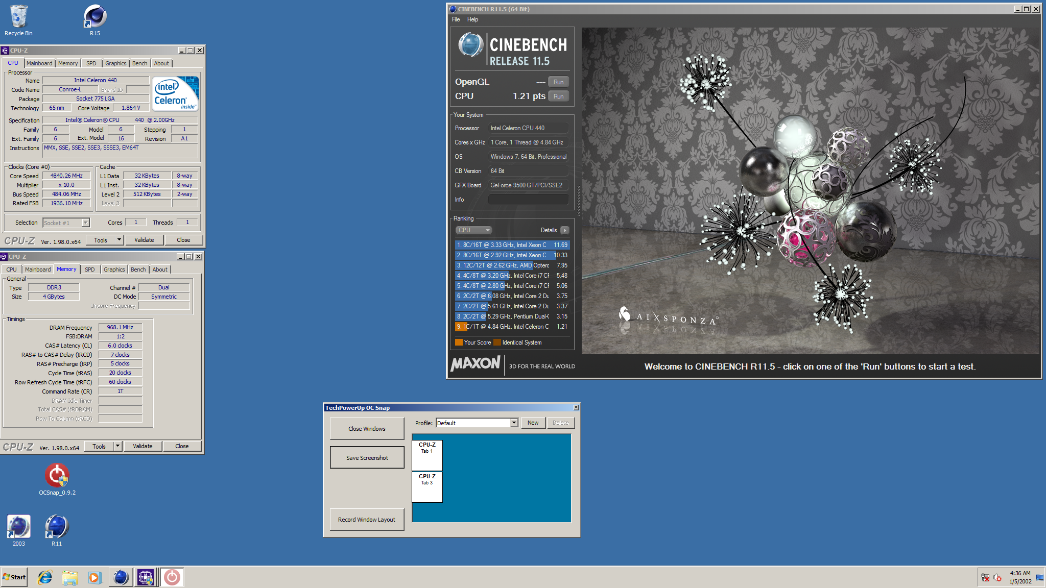Select ranking row 6 Core 2 Duo 3.75
Screen dimensions: 1046x588
point(512,296)
